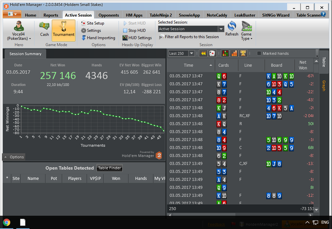Refresh the session data

pos(232,29)
